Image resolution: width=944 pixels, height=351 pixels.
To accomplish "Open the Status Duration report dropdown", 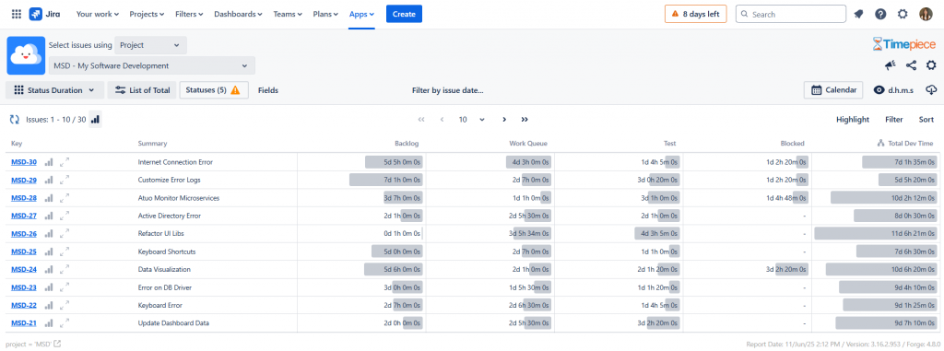I will 54,90.
